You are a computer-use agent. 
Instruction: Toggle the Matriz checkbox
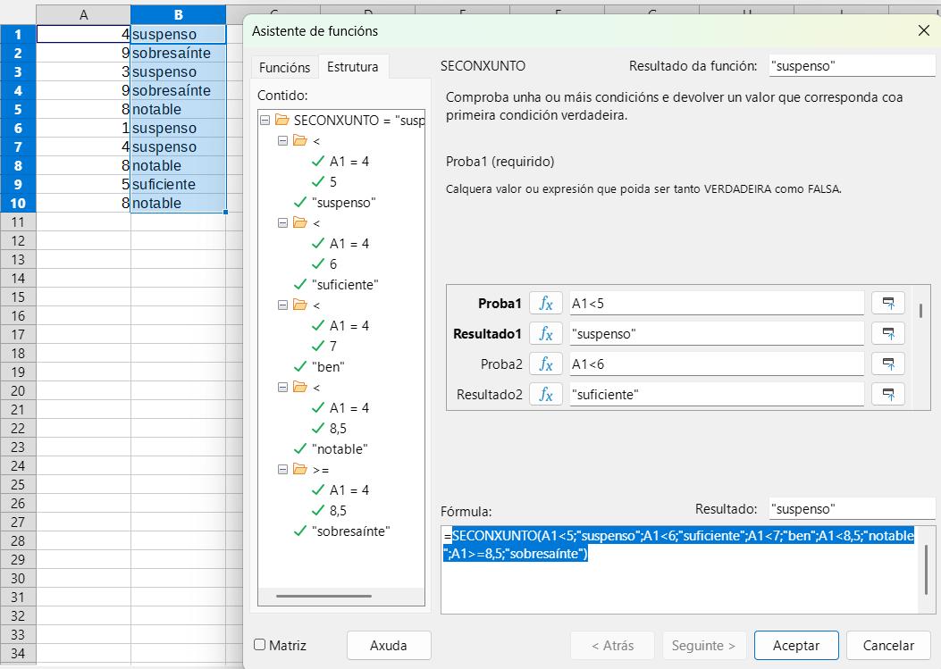click(x=260, y=644)
